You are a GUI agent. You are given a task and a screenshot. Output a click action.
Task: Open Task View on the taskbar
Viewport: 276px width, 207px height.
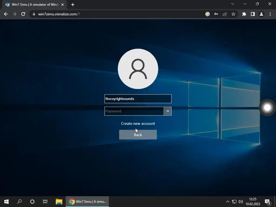(45, 202)
